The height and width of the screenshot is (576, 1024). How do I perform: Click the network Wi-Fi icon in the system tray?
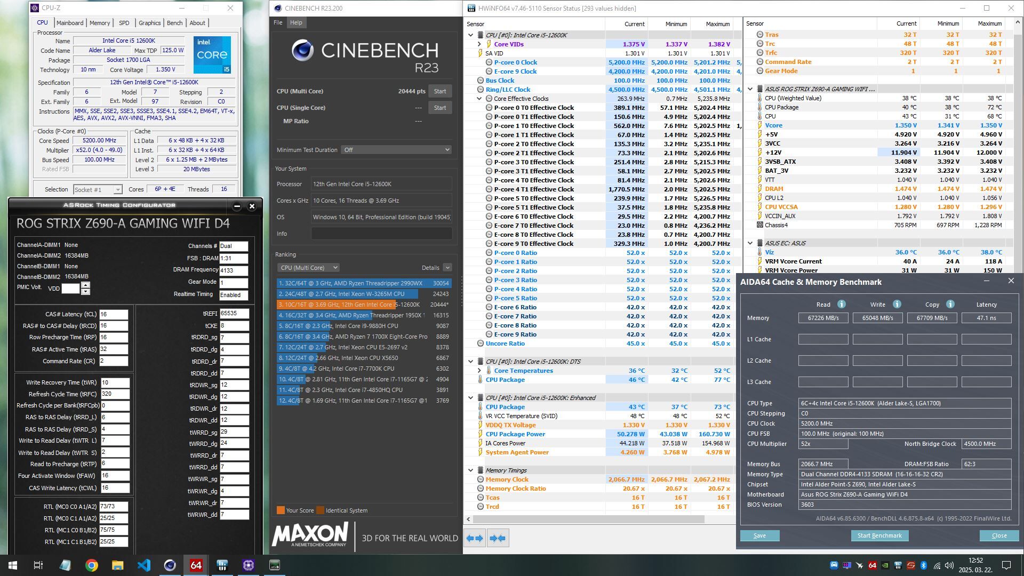tap(937, 565)
